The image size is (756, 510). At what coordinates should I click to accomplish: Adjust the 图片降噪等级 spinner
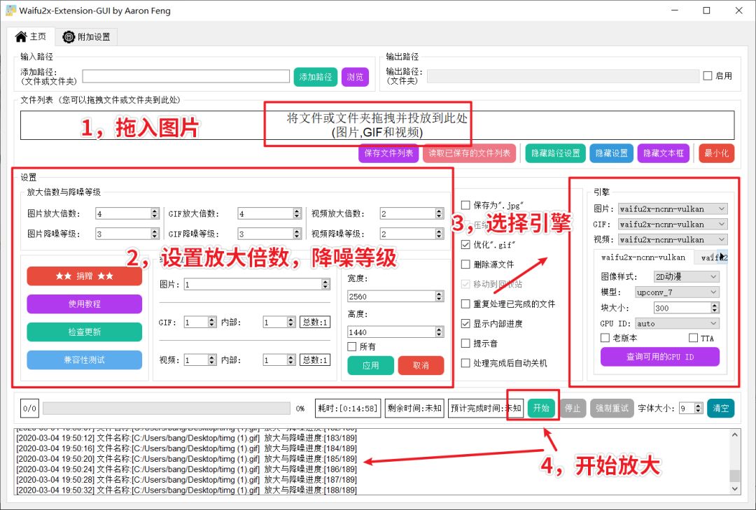pyautogui.click(x=127, y=234)
